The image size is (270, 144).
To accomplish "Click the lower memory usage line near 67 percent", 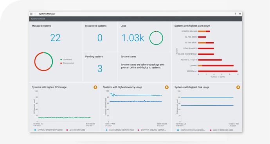I will 136,101.
